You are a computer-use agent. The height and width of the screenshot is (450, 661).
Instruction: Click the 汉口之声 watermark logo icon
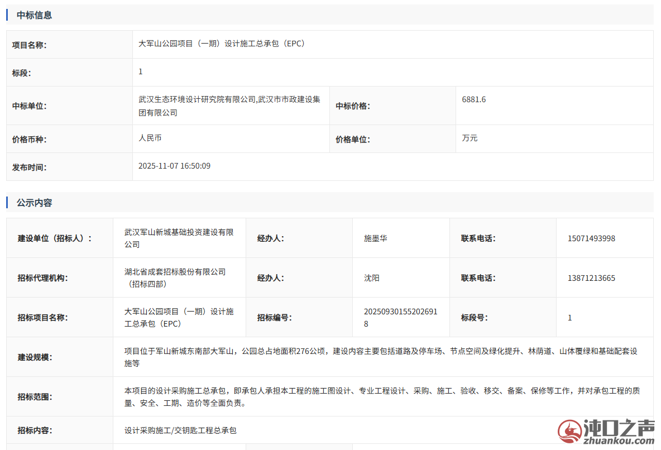569,432
